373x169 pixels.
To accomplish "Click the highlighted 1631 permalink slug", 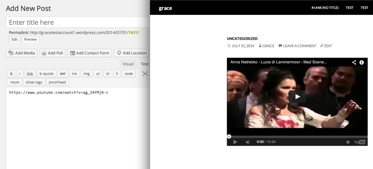I will (133, 33).
